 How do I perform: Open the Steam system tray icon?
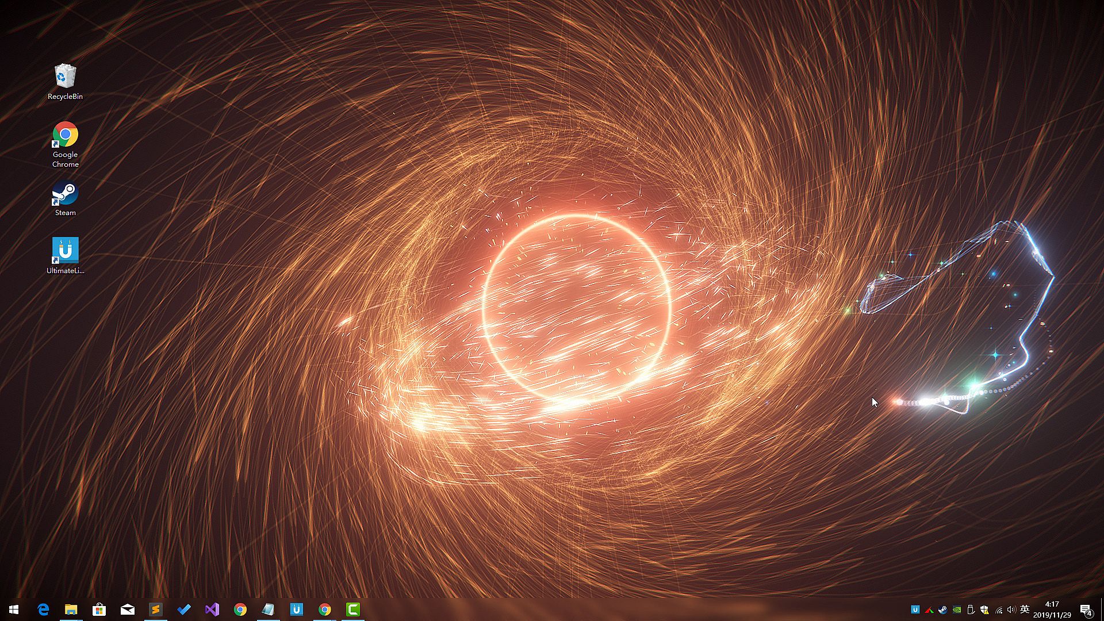(x=942, y=610)
